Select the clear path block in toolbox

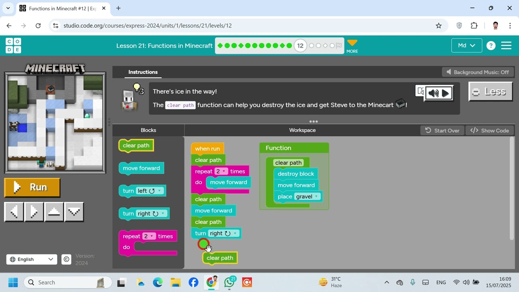coord(136,146)
